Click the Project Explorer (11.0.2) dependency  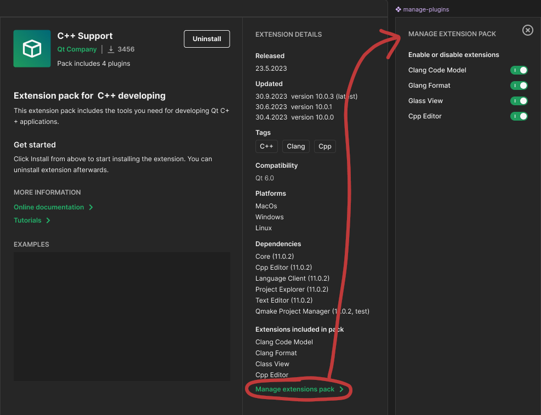coord(292,289)
